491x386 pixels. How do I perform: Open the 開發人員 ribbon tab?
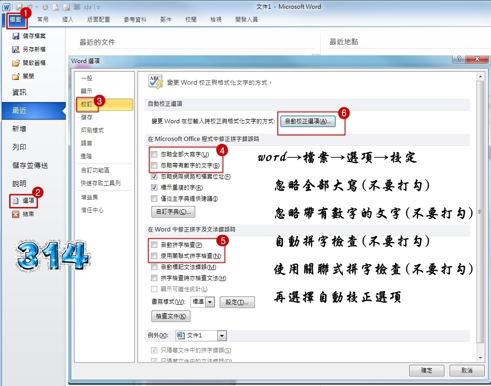pos(246,20)
